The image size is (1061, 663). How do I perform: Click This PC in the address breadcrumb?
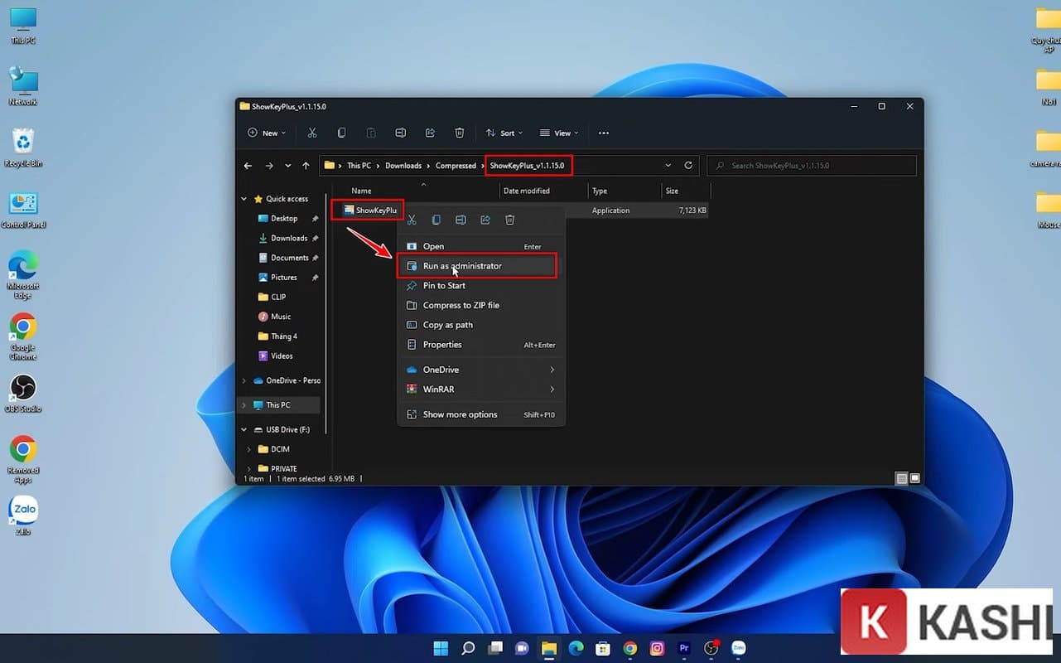coord(359,166)
